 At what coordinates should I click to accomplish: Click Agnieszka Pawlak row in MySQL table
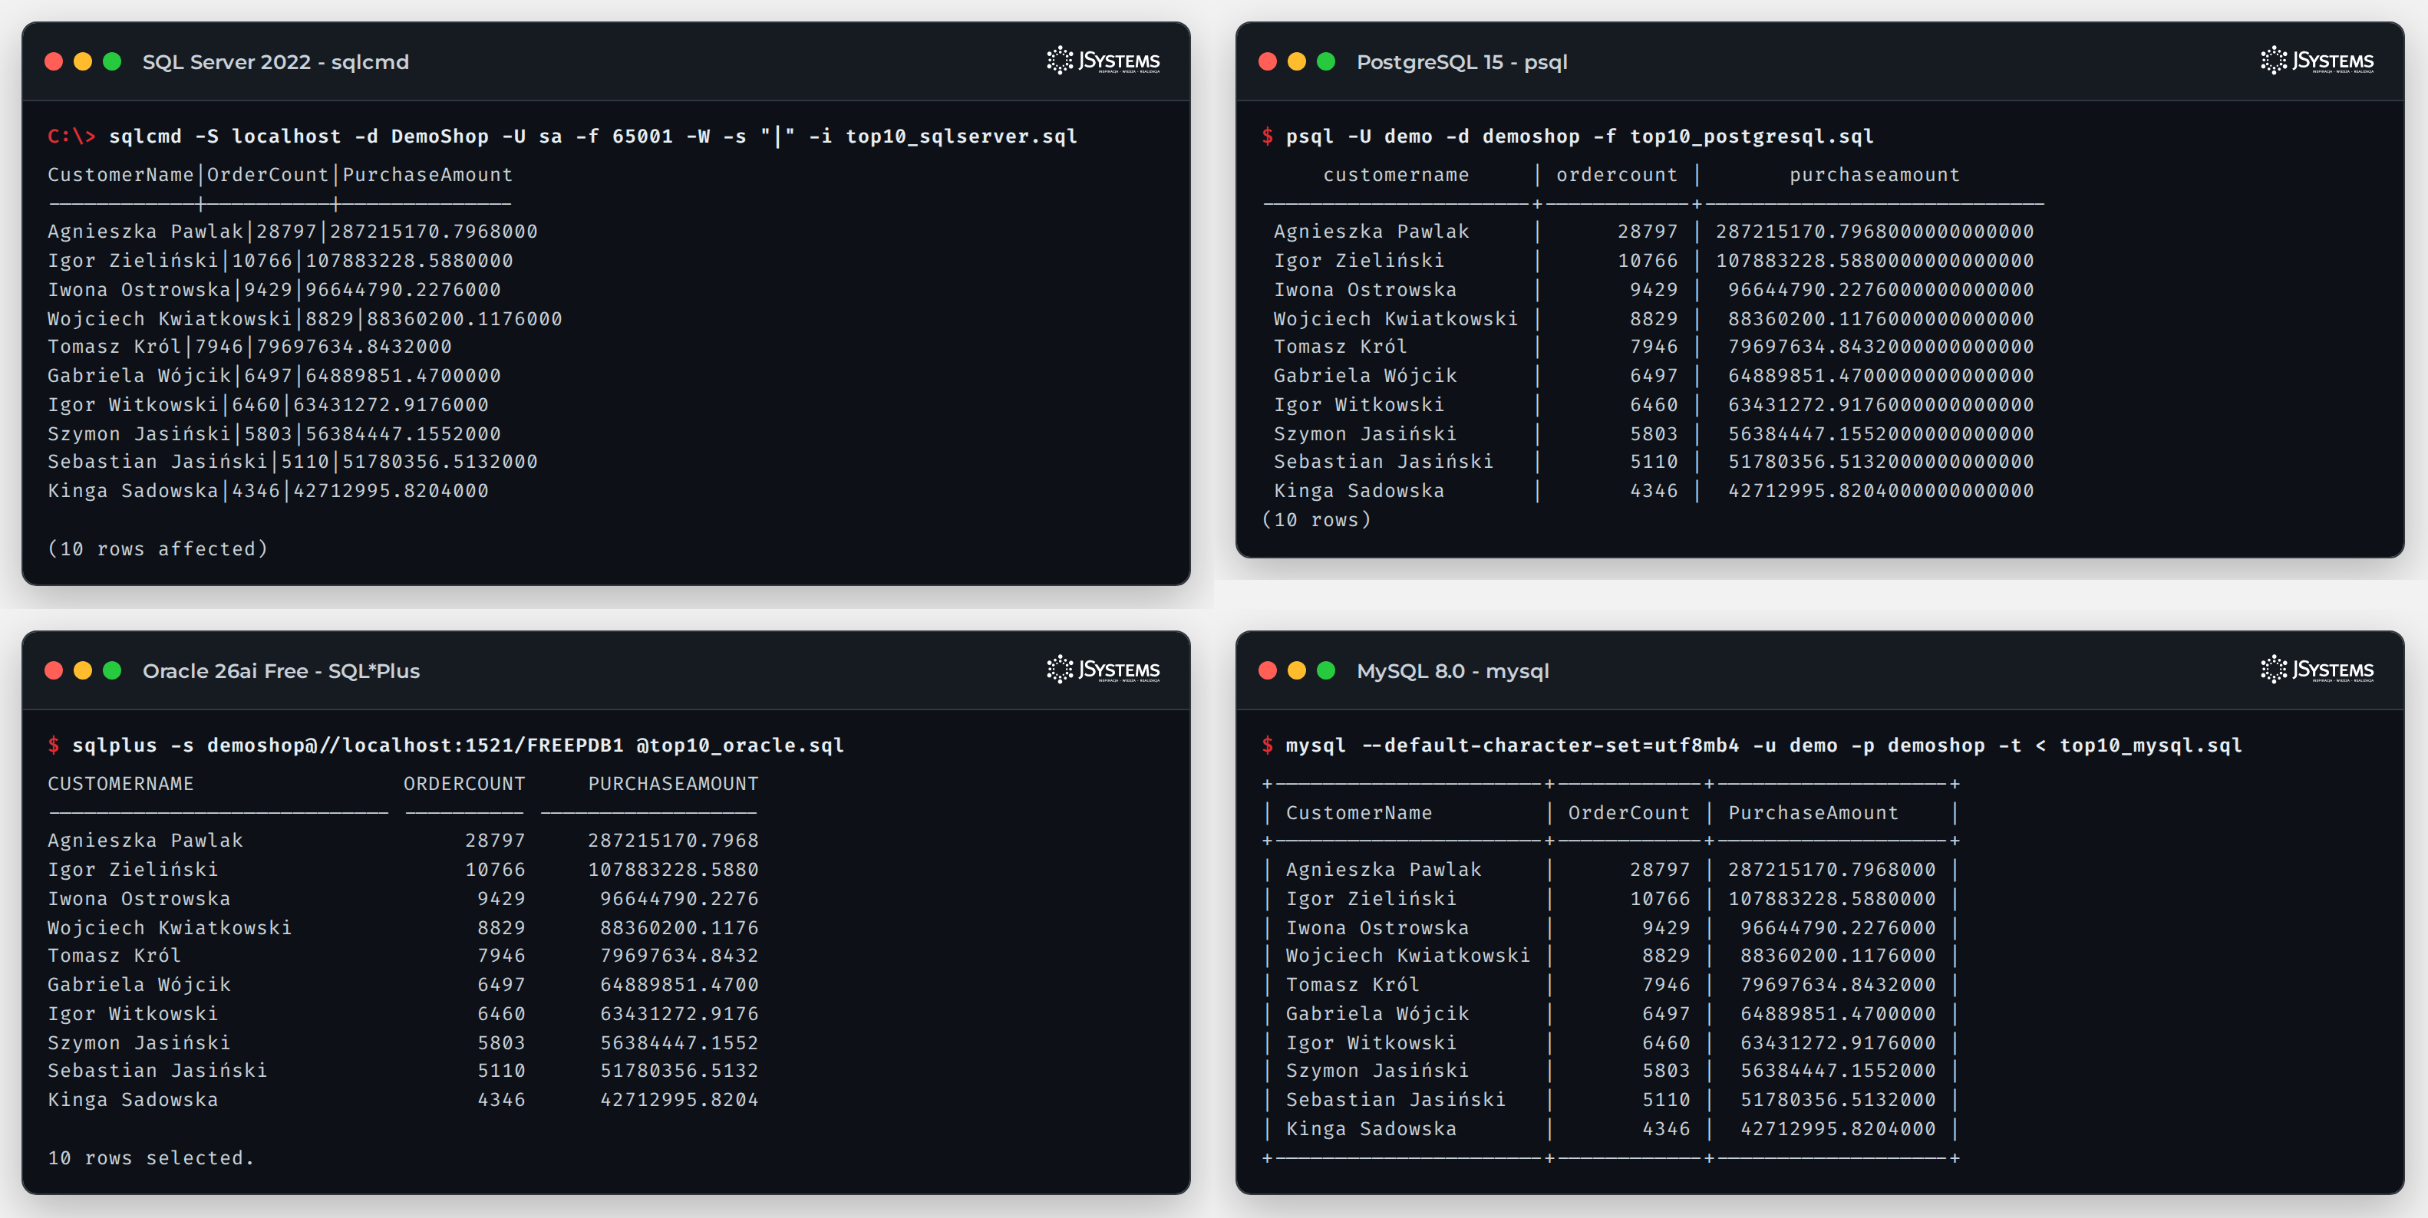pos(1611,870)
